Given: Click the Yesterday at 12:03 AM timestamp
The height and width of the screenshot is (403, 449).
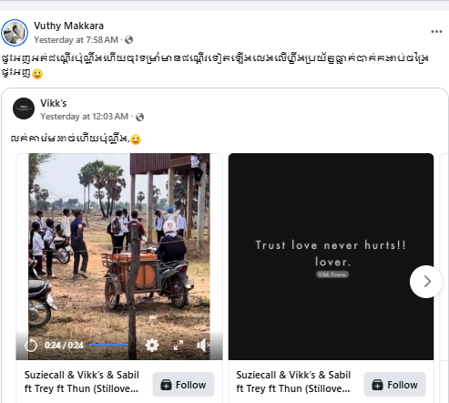Looking at the screenshot, I should (85, 117).
